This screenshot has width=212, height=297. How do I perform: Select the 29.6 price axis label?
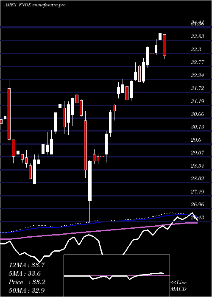tap(196, 140)
